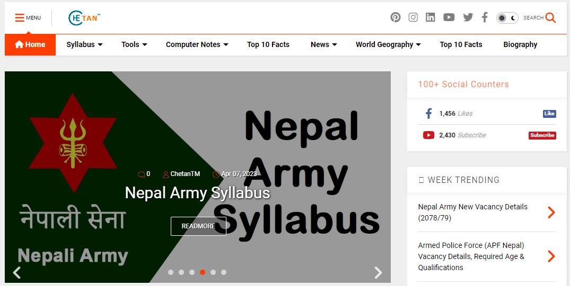Click the Chetan site logo

click(84, 18)
